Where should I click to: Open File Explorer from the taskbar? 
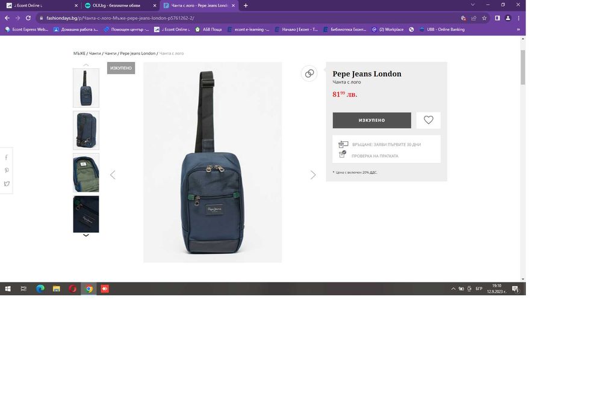[57, 289]
